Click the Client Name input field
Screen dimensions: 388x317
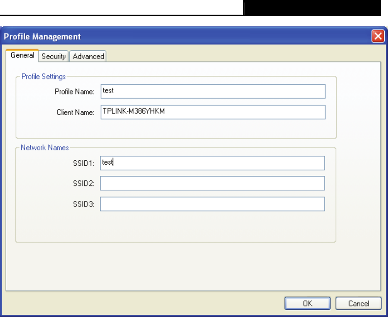pos(213,112)
